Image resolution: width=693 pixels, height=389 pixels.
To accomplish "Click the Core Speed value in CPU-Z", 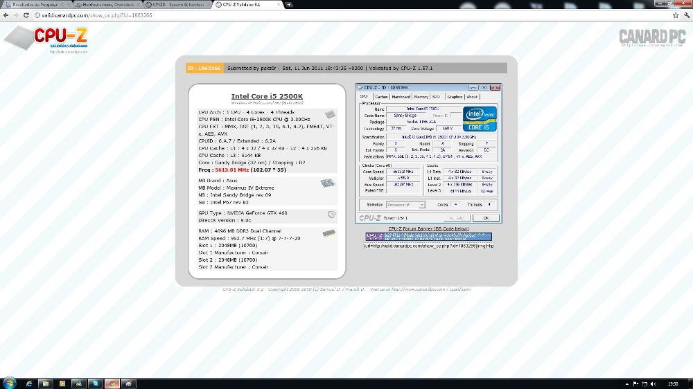I will (403, 172).
